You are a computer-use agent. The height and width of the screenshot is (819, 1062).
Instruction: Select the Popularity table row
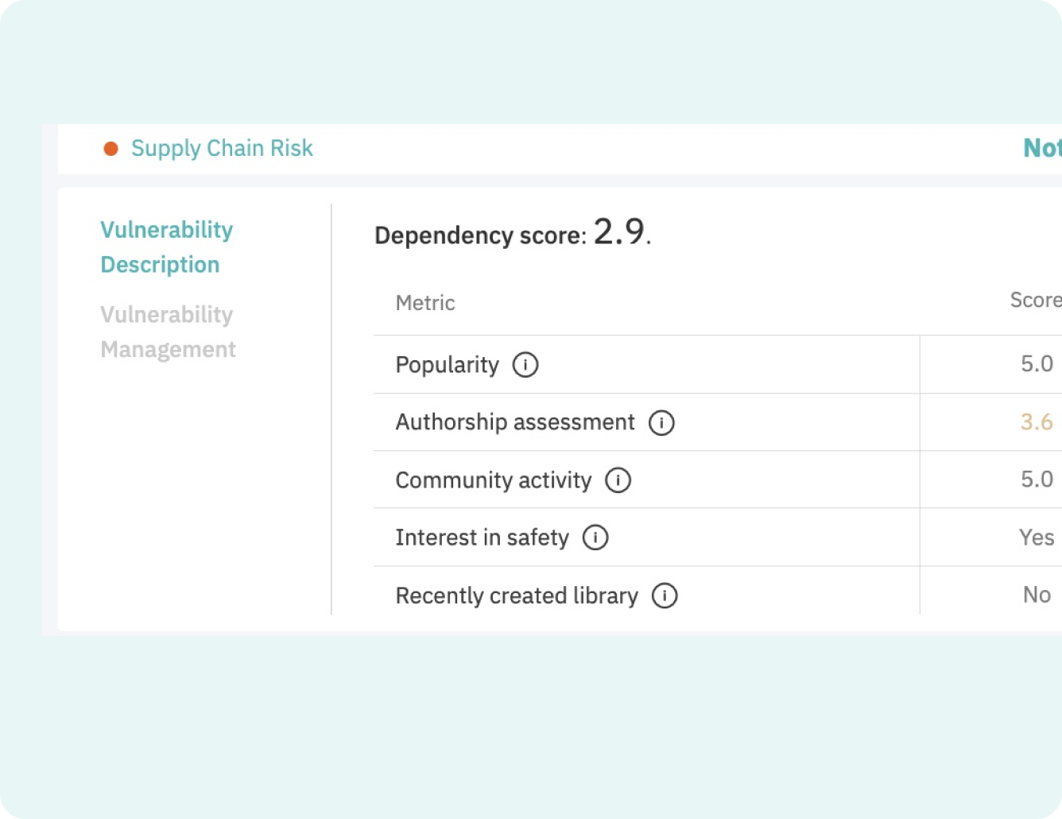(x=645, y=364)
